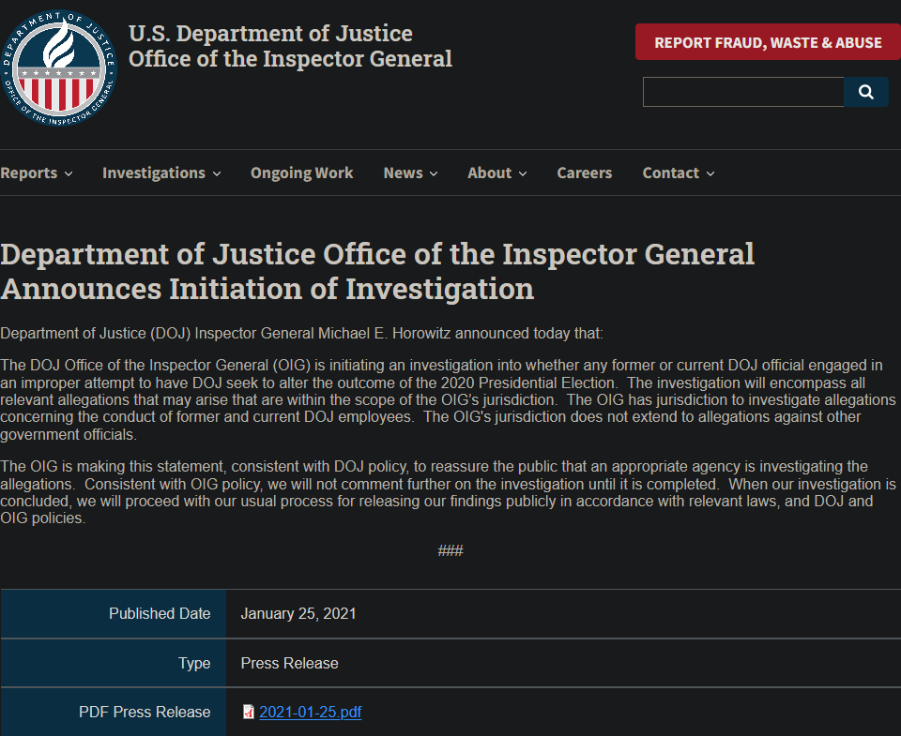
Task: Click the DOJ Inspector General seal logo
Action: (x=58, y=68)
